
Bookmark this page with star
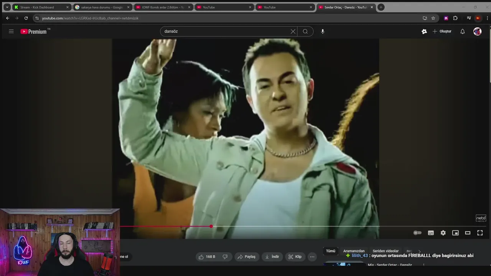tap(433, 18)
